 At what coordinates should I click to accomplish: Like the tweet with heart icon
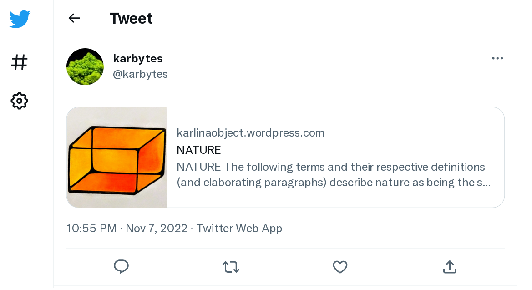click(340, 267)
